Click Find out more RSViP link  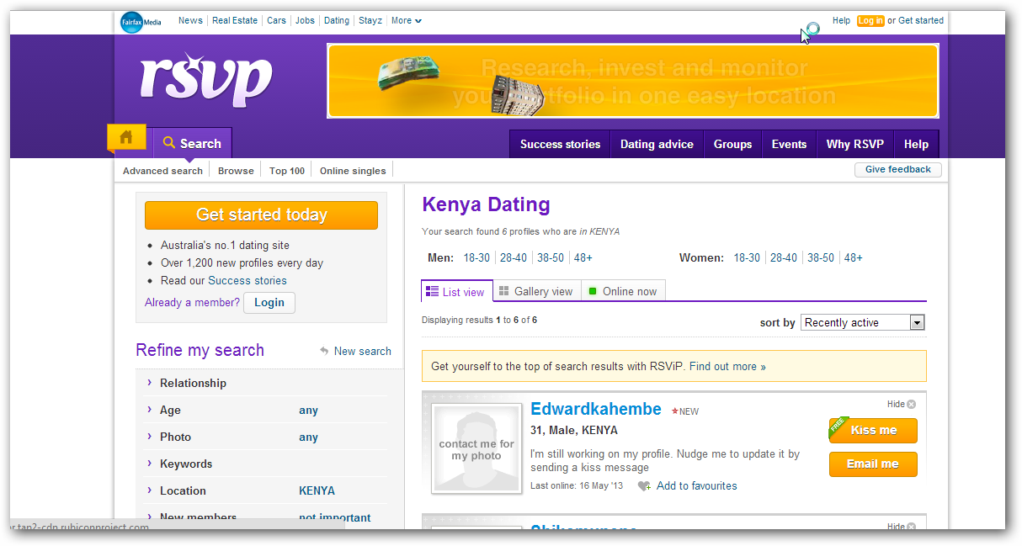[x=727, y=367]
